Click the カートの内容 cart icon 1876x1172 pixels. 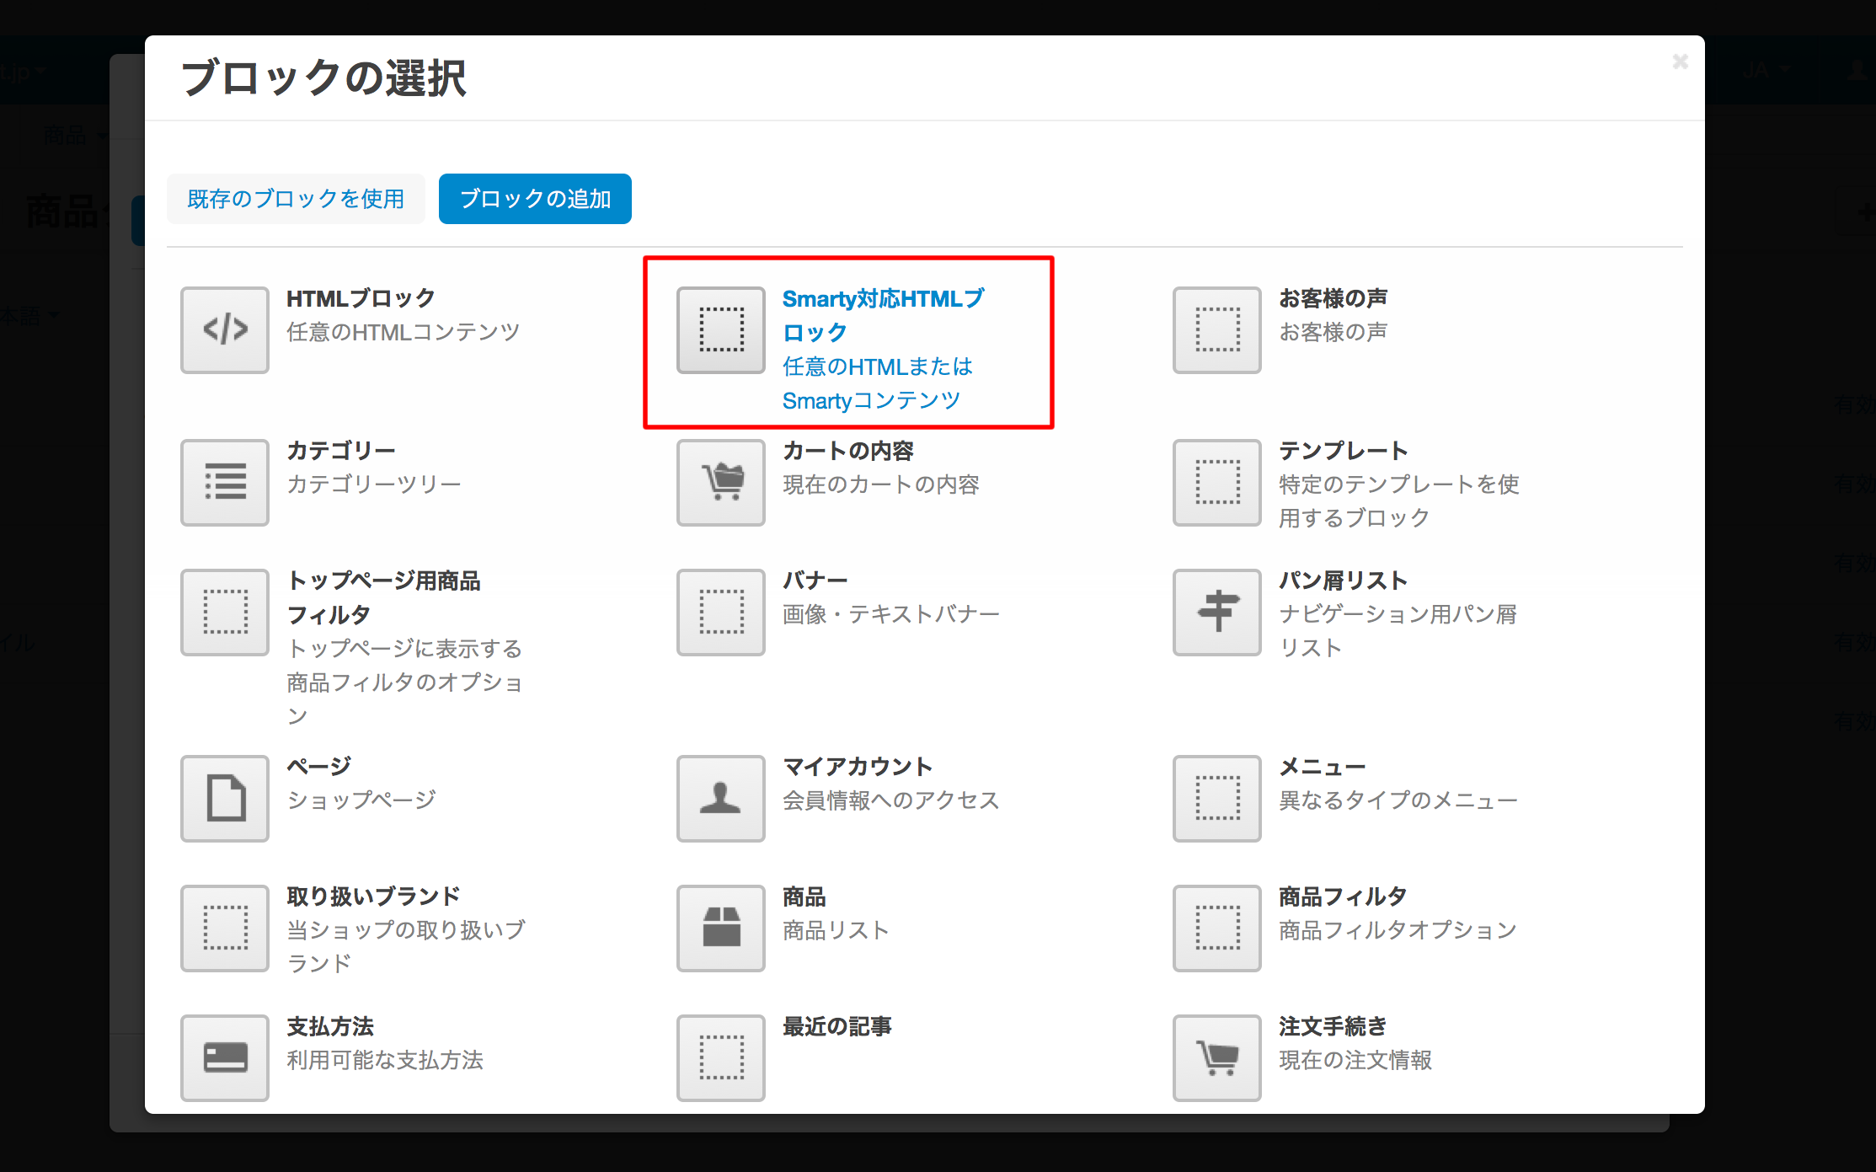721,482
